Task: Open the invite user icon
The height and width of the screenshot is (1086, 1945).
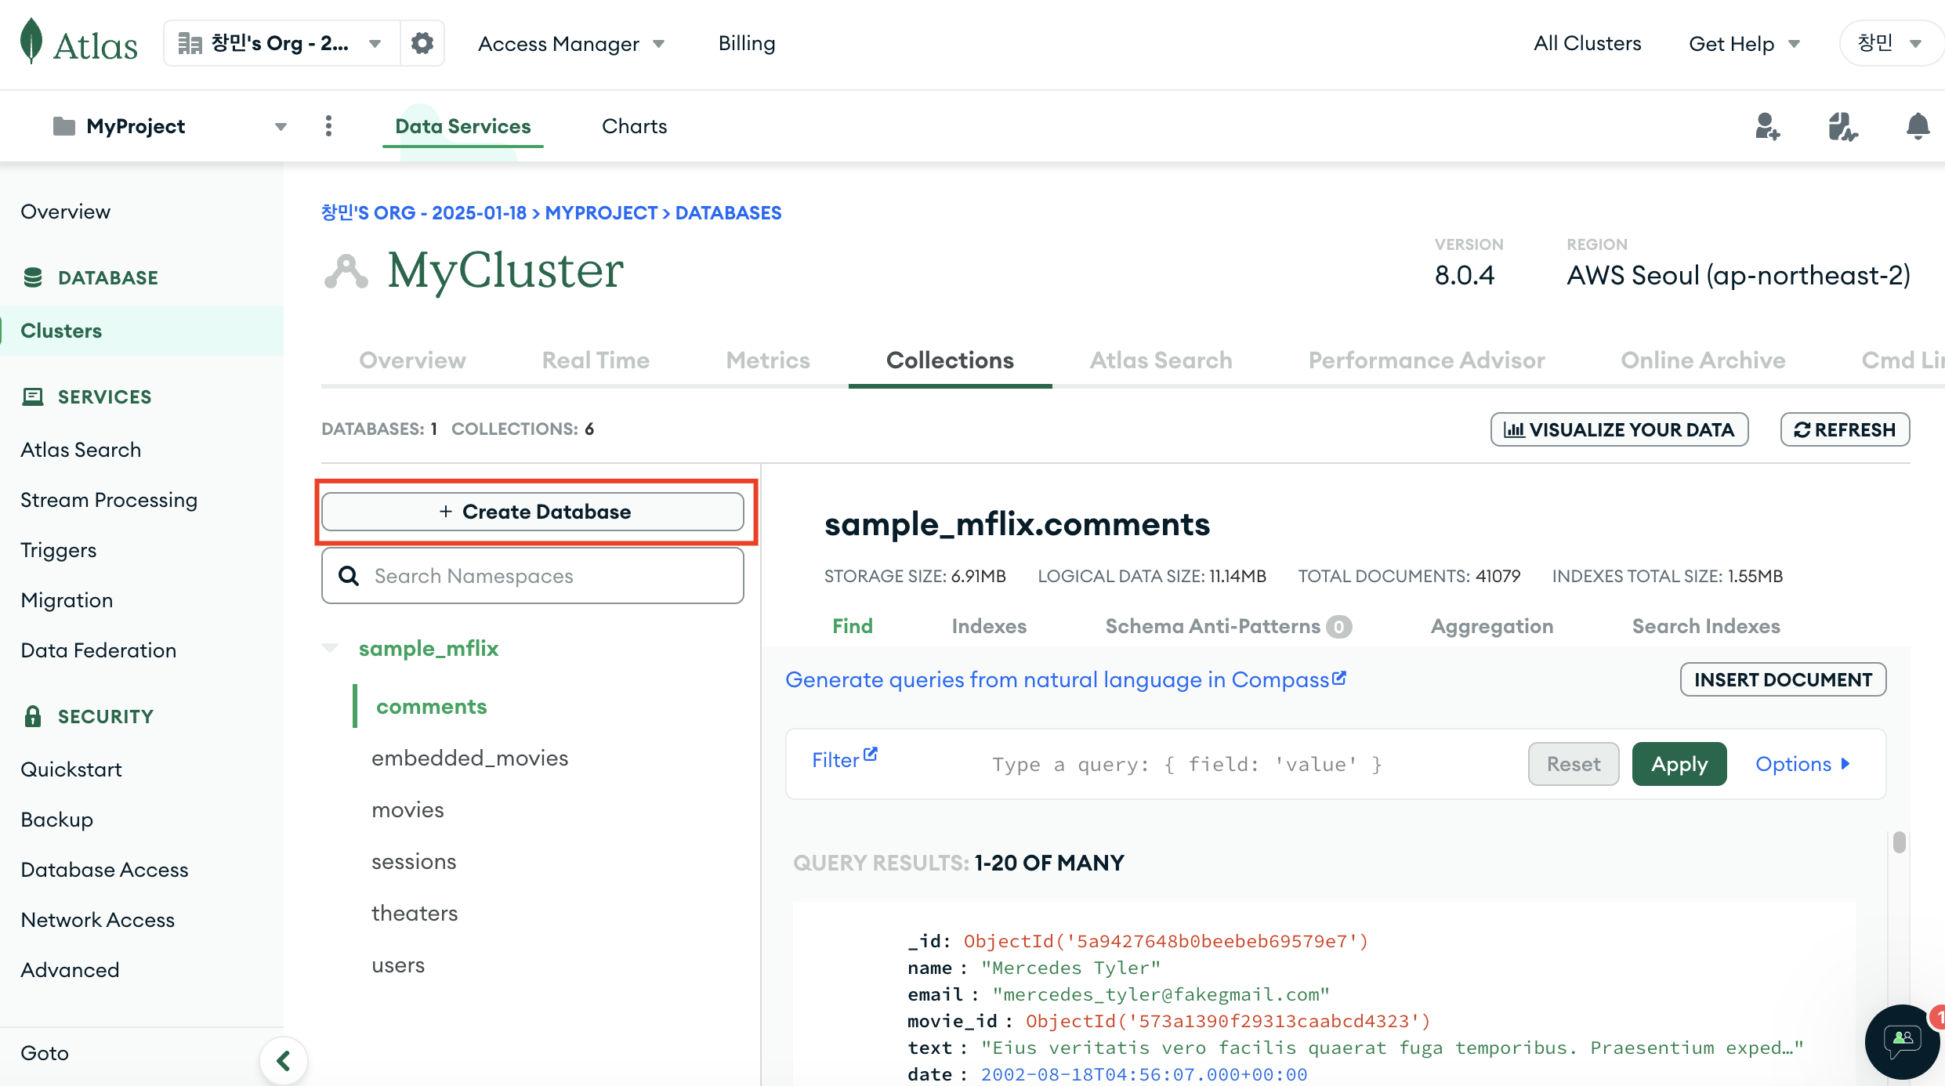Action: point(1767,126)
